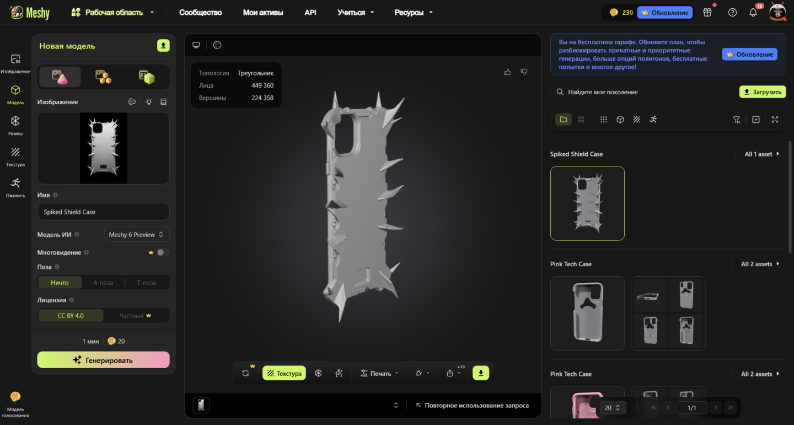The image size is (794, 425).
Task: Select the Ничто pose option
Action: 60,283
